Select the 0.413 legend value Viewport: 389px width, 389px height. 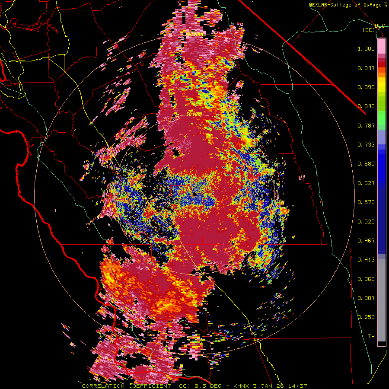pos(366,260)
